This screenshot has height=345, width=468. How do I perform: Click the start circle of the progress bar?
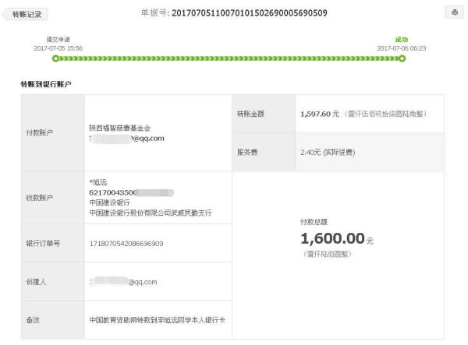(x=55, y=58)
